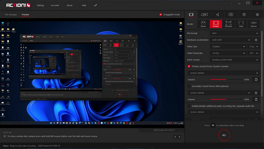Reset the secondary microphone volume
Screen dimensions: 264x149
point(256,100)
